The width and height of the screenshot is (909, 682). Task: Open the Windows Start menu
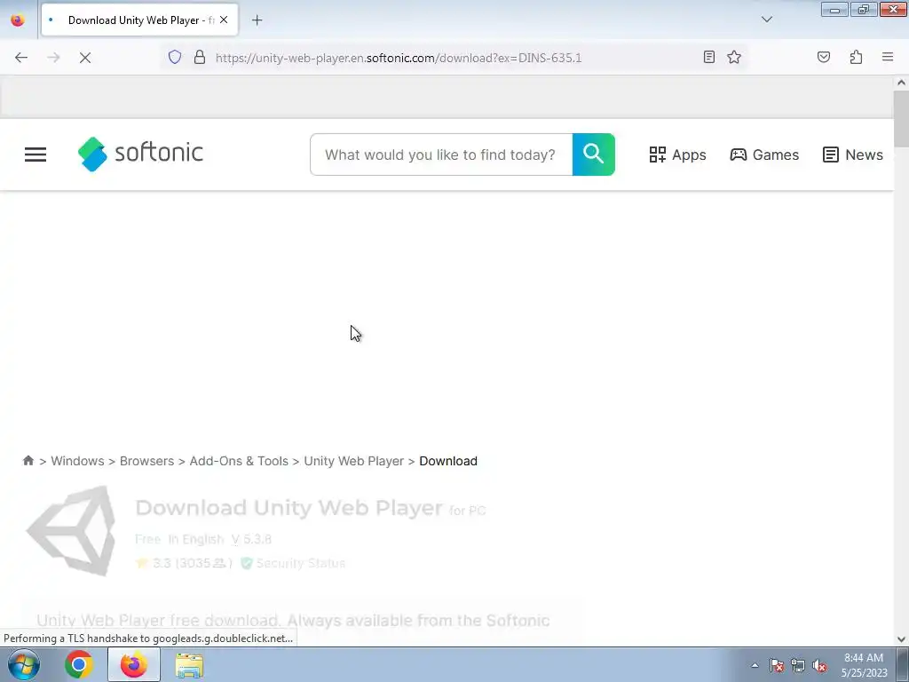24,664
